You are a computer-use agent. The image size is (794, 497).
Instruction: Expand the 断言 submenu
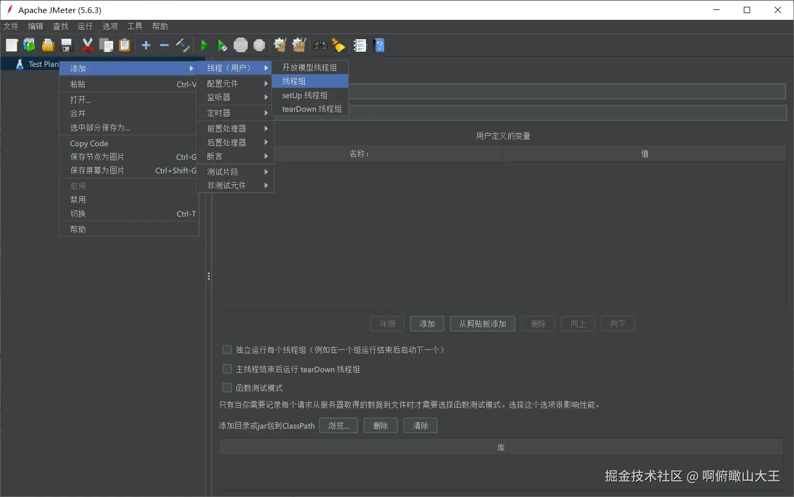click(235, 156)
